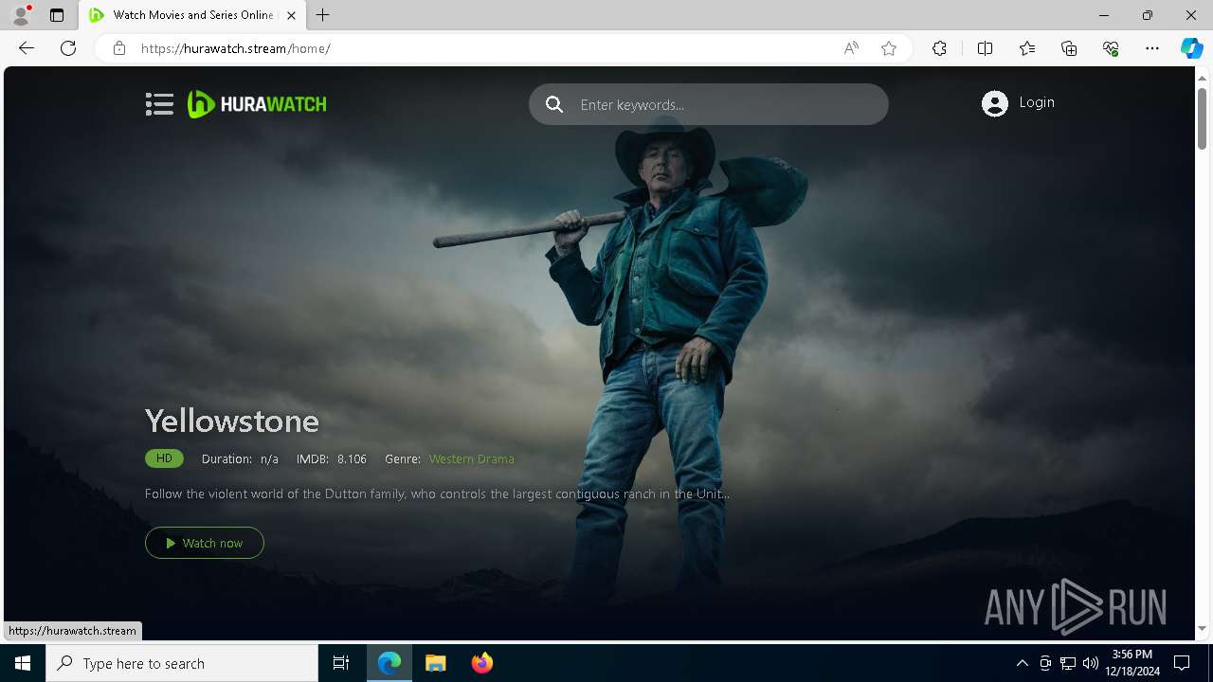Screen dimensions: 1213x682
Task: Launch the Copilot sidebar
Action: pos(1191,48)
